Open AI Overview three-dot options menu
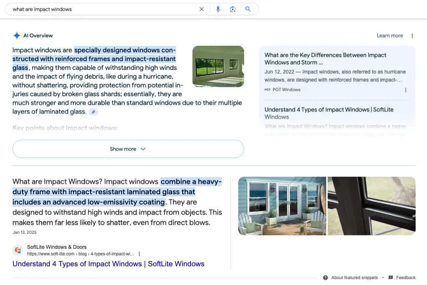The image size is (427, 285). (x=412, y=36)
